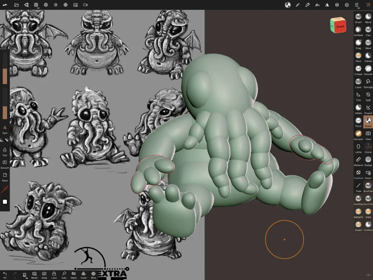Image resolution: width=373 pixels, height=280 pixels.
Task: Select the Project tool
Action: [x=368, y=109]
